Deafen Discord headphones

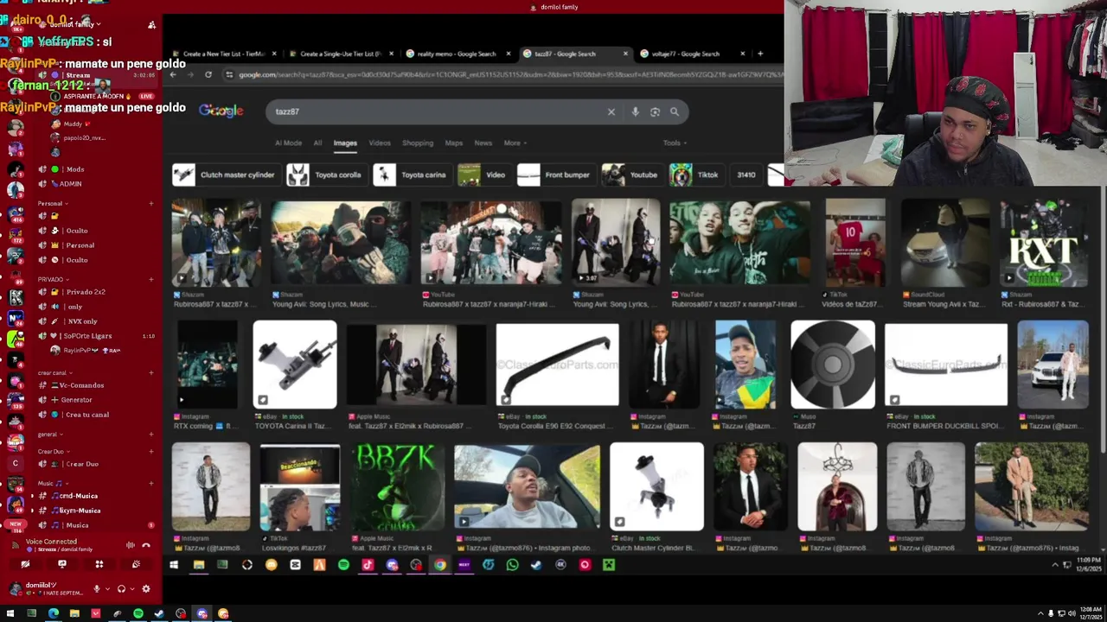(121, 589)
